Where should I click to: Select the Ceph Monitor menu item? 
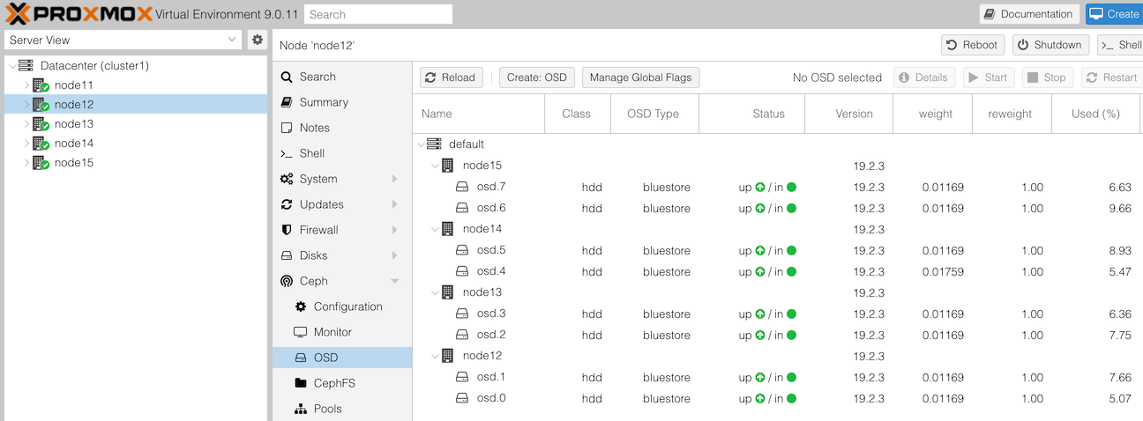tap(332, 332)
